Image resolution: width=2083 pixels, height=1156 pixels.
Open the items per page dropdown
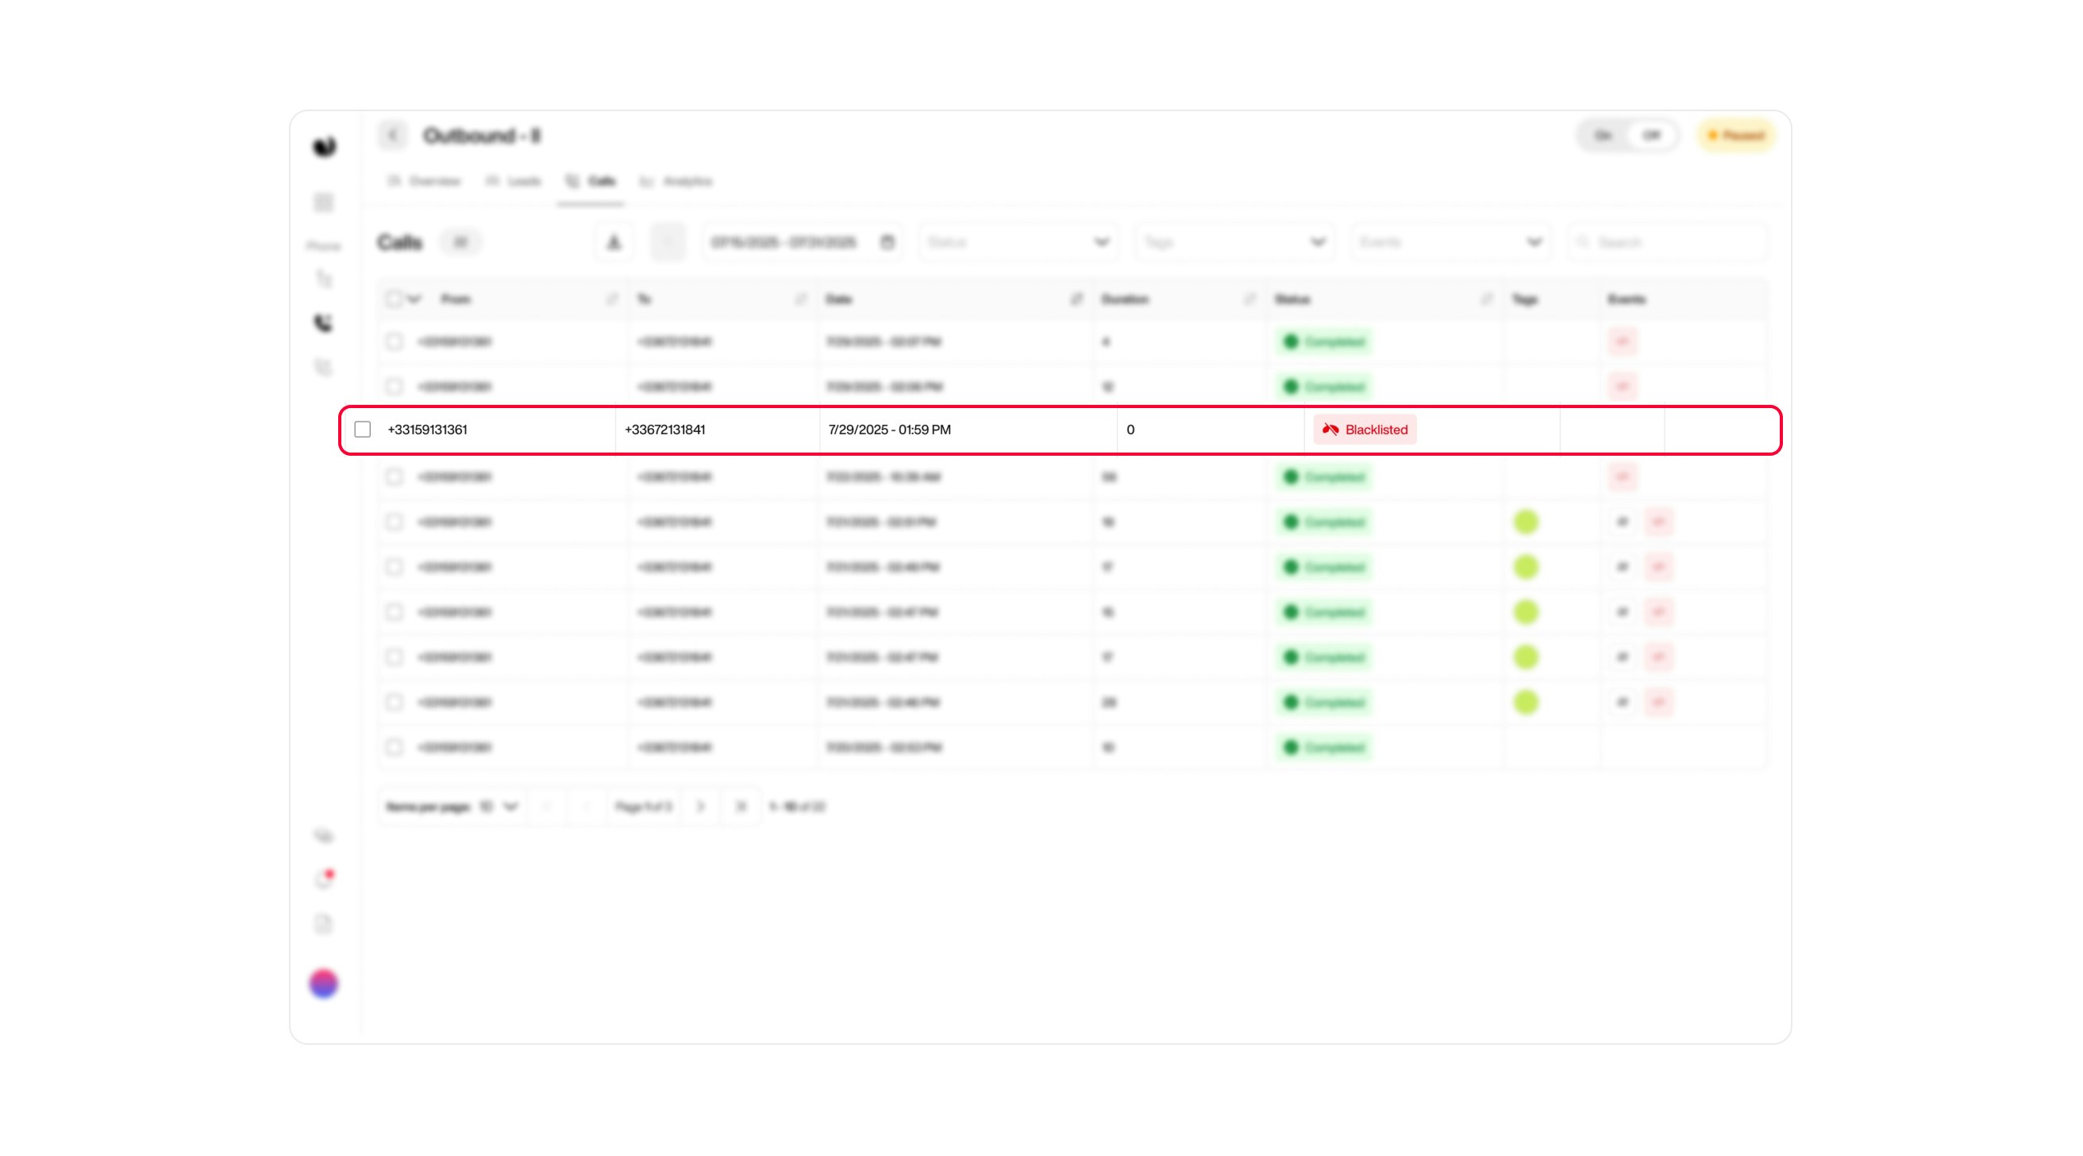495,807
